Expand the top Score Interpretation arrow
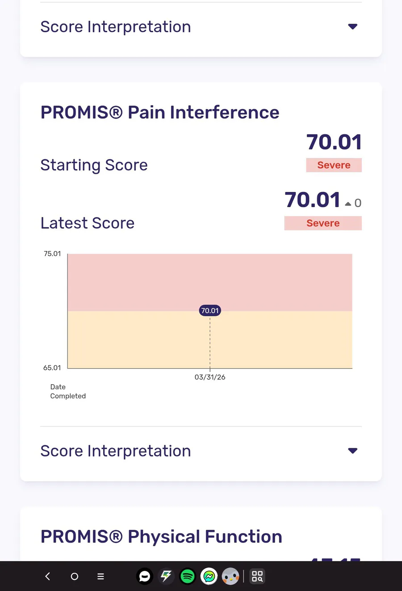The image size is (402, 591). pos(352,27)
